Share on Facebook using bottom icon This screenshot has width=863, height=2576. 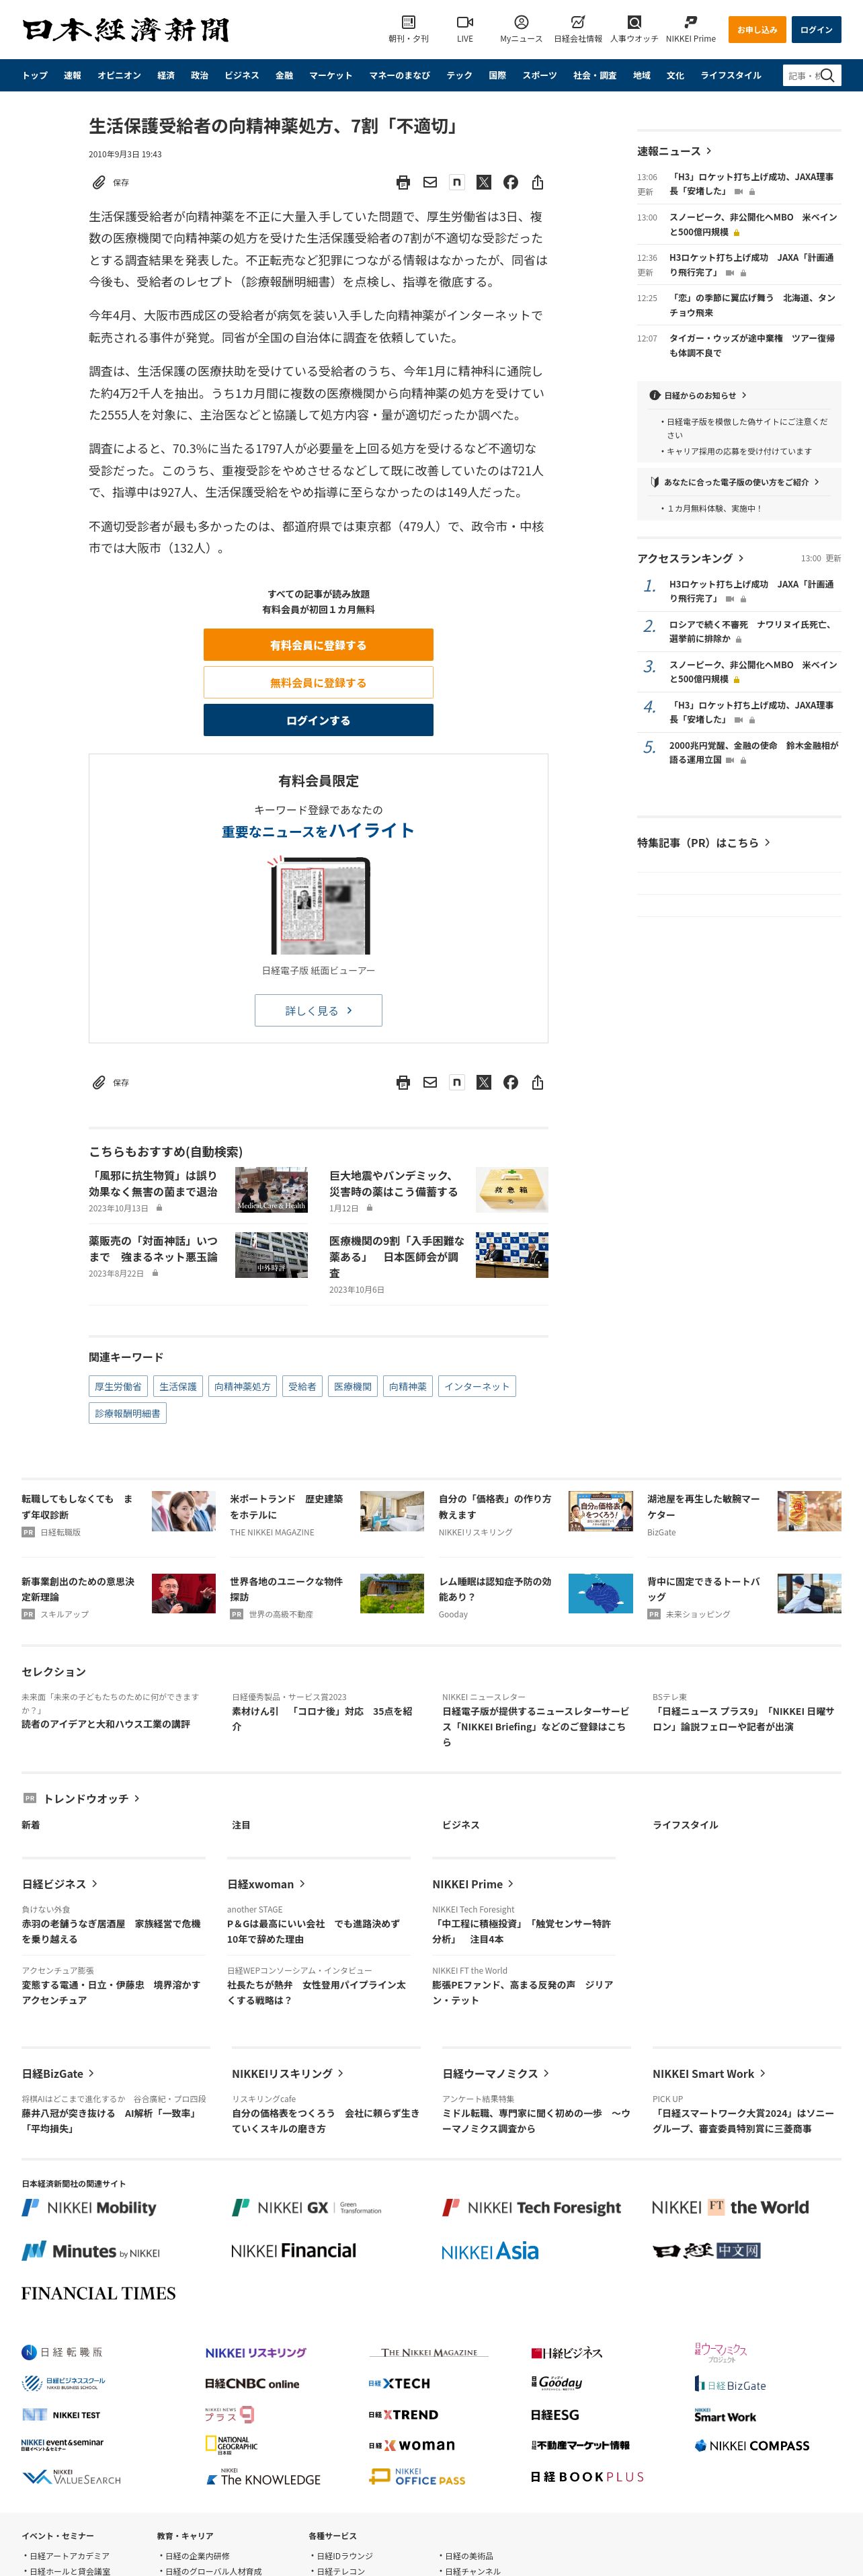click(511, 1082)
